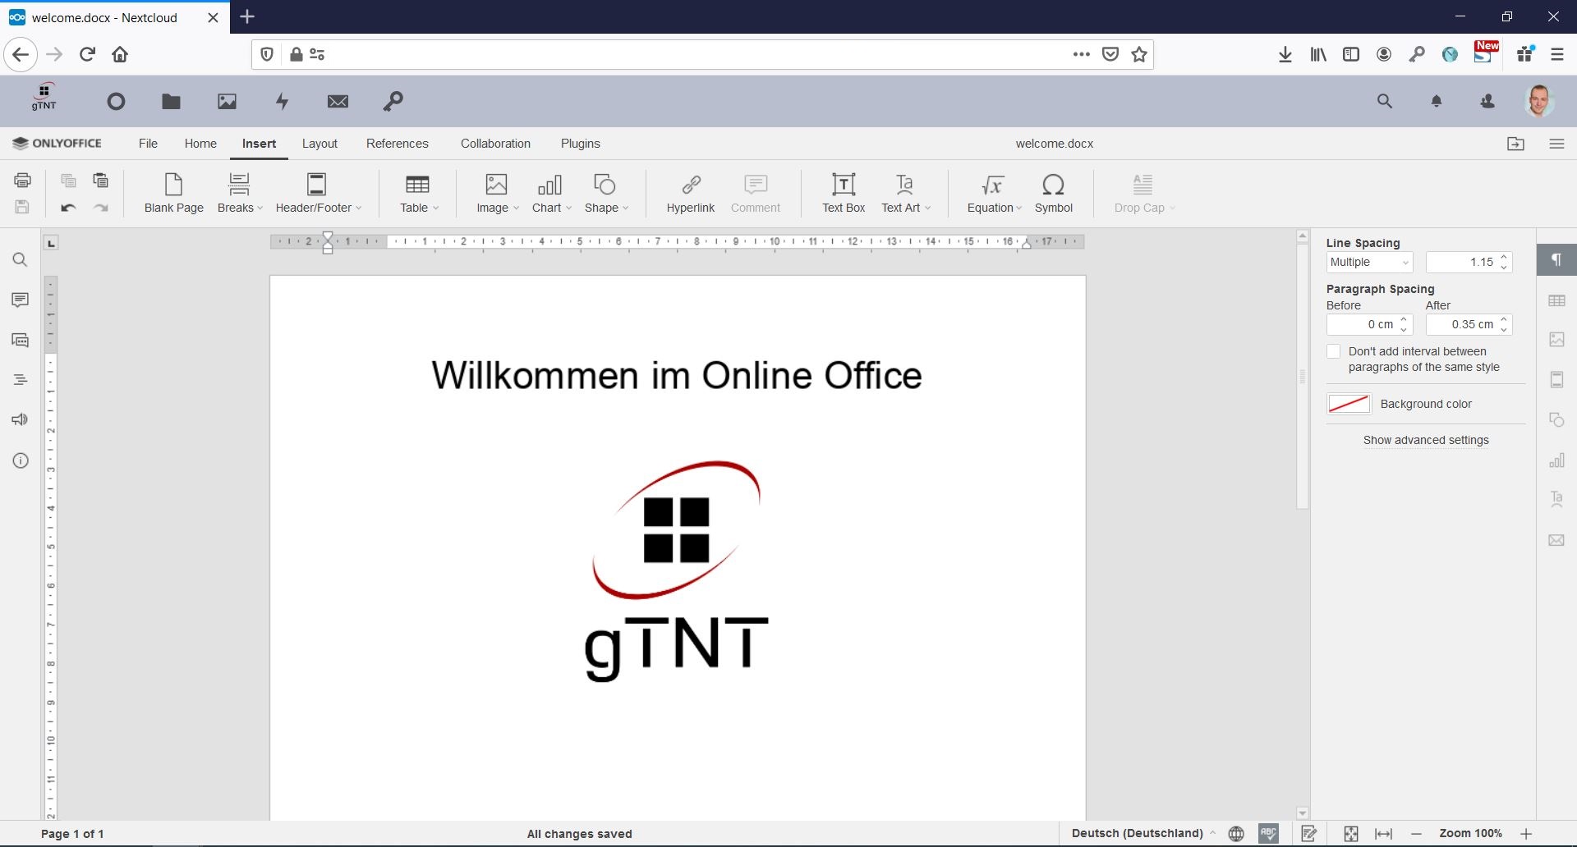Screen dimensions: 1577x847
Task: Click the print icon
Action: [x=22, y=180]
